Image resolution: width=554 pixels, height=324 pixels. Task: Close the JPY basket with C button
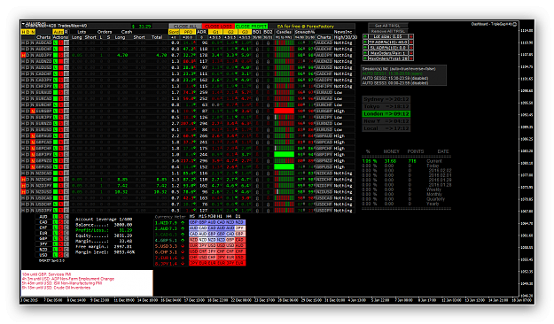pyautogui.click(x=66, y=243)
